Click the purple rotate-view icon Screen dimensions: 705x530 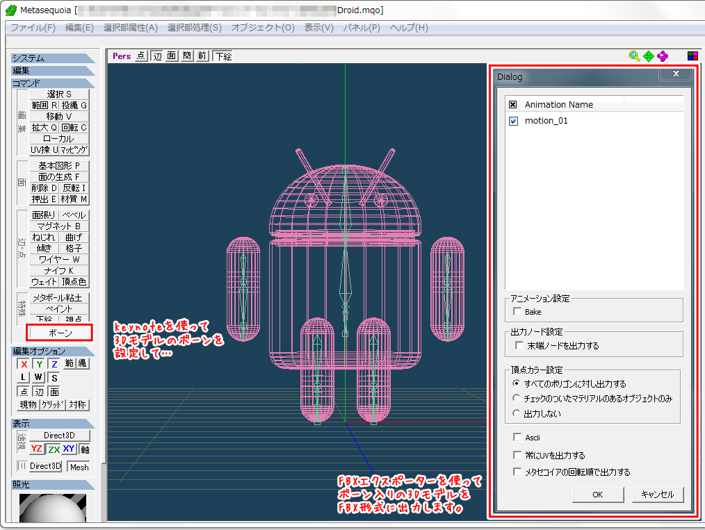[x=663, y=56]
